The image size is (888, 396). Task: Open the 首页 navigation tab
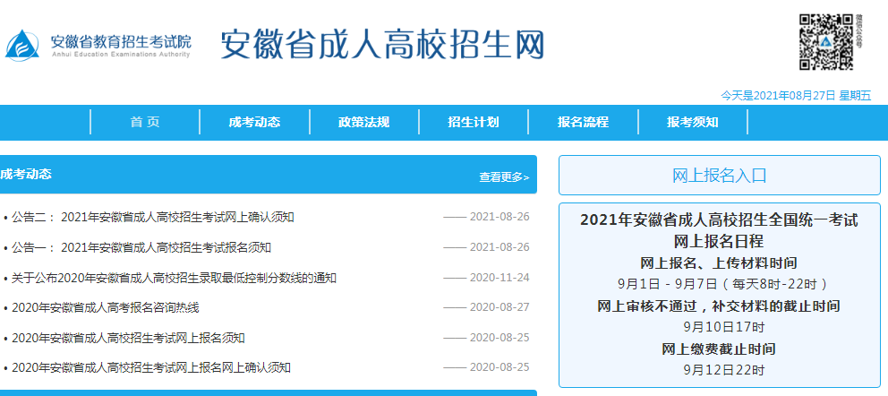click(145, 123)
